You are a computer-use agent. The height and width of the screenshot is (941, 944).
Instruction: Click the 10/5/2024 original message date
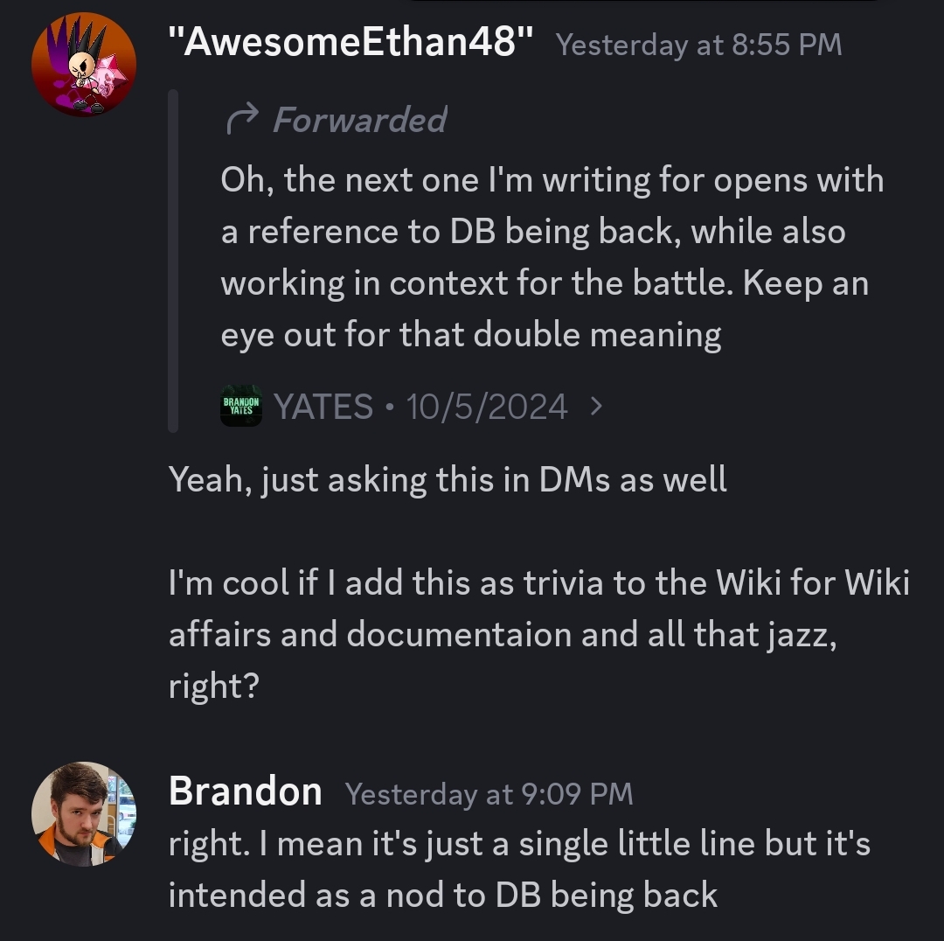point(487,406)
